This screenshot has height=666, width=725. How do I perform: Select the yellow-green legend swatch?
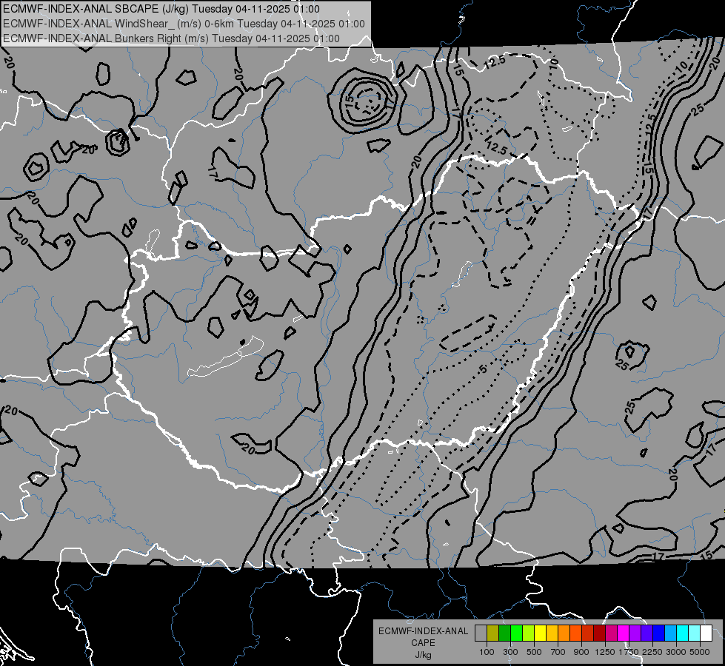(529, 633)
